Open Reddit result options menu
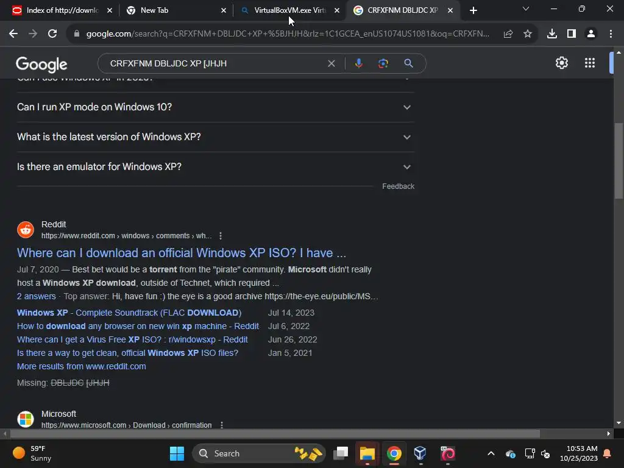Screen dimensions: 624x468 [221, 236]
